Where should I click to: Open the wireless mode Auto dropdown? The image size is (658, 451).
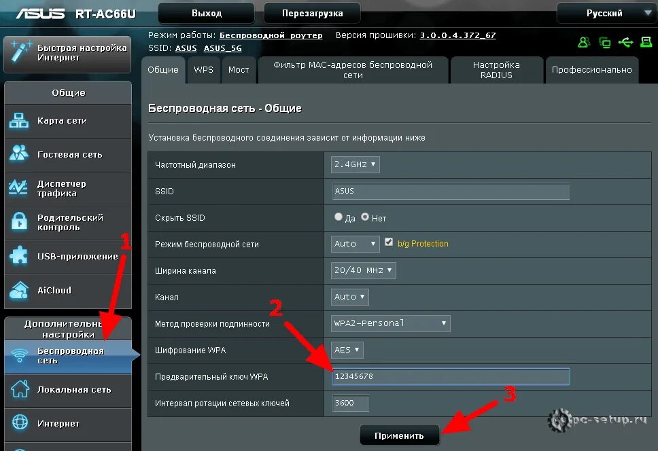tap(355, 244)
